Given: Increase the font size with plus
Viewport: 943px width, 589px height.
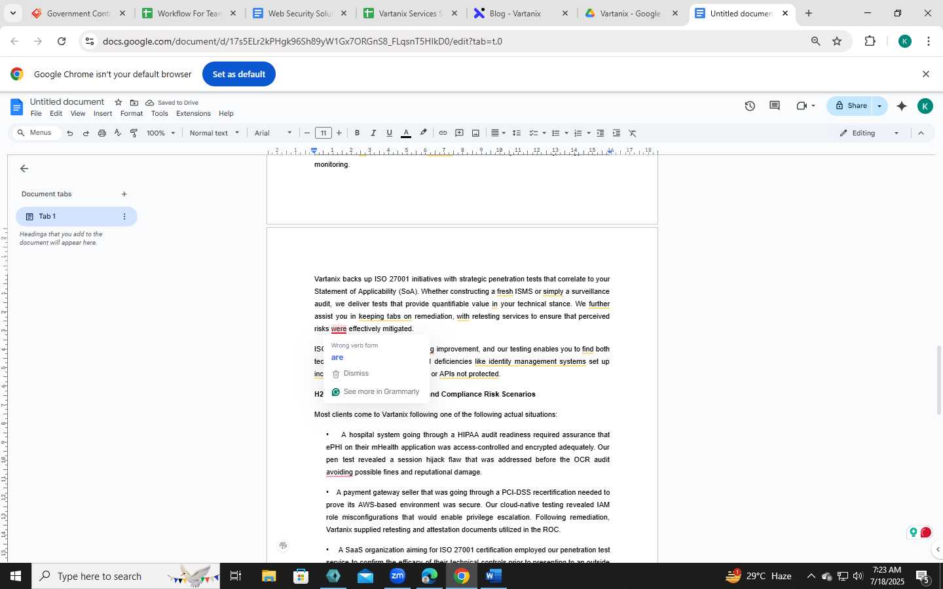Looking at the screenshot, I should click(x=339, y=133).
